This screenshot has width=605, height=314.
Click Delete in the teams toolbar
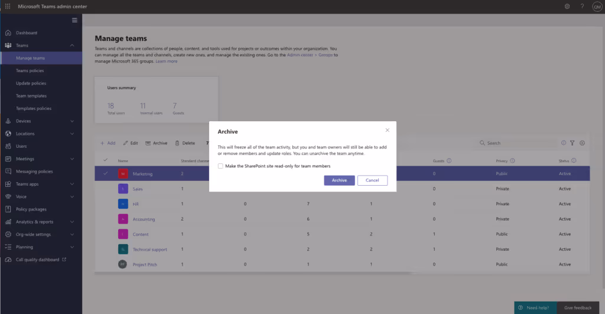coord(185,143)
